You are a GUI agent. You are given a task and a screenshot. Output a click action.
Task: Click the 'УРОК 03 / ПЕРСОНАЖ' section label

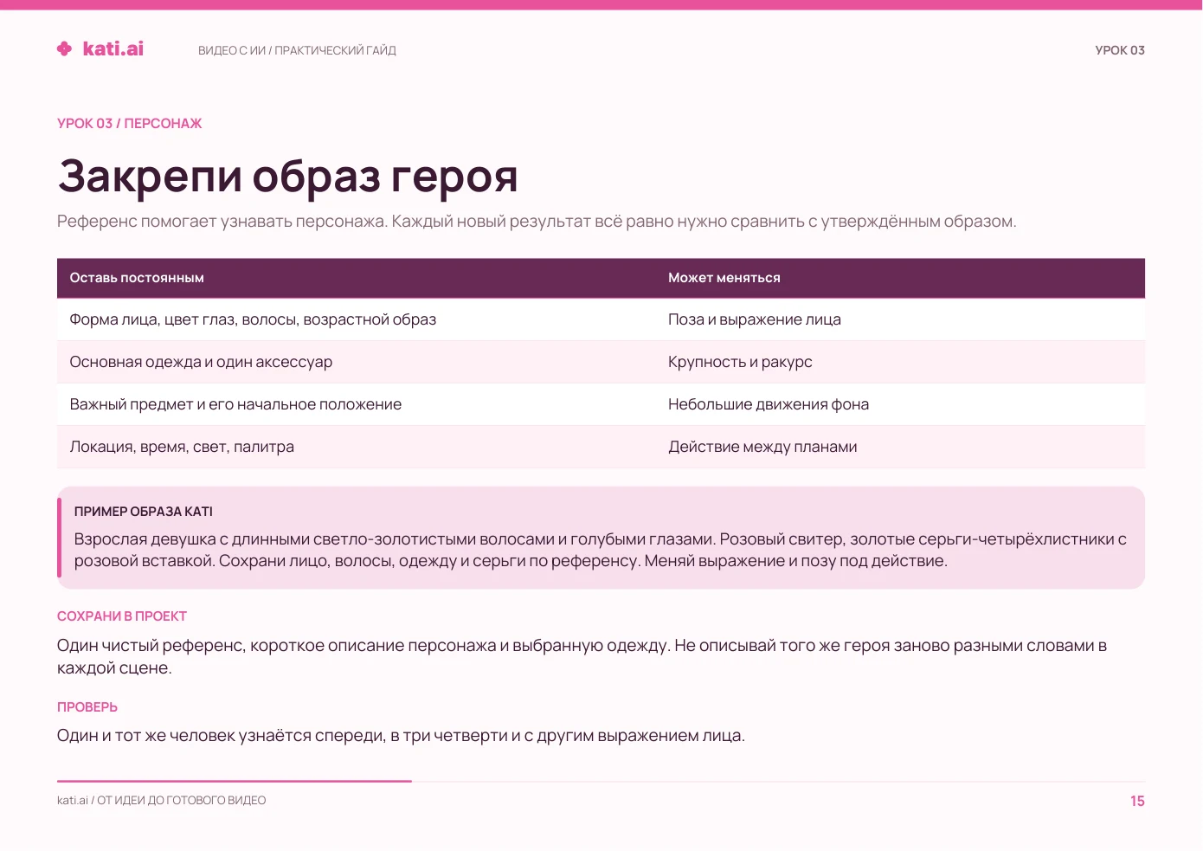129,123
